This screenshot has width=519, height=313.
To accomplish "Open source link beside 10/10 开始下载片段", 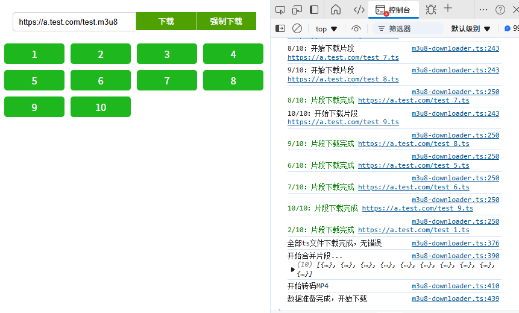I will point(456,113).
